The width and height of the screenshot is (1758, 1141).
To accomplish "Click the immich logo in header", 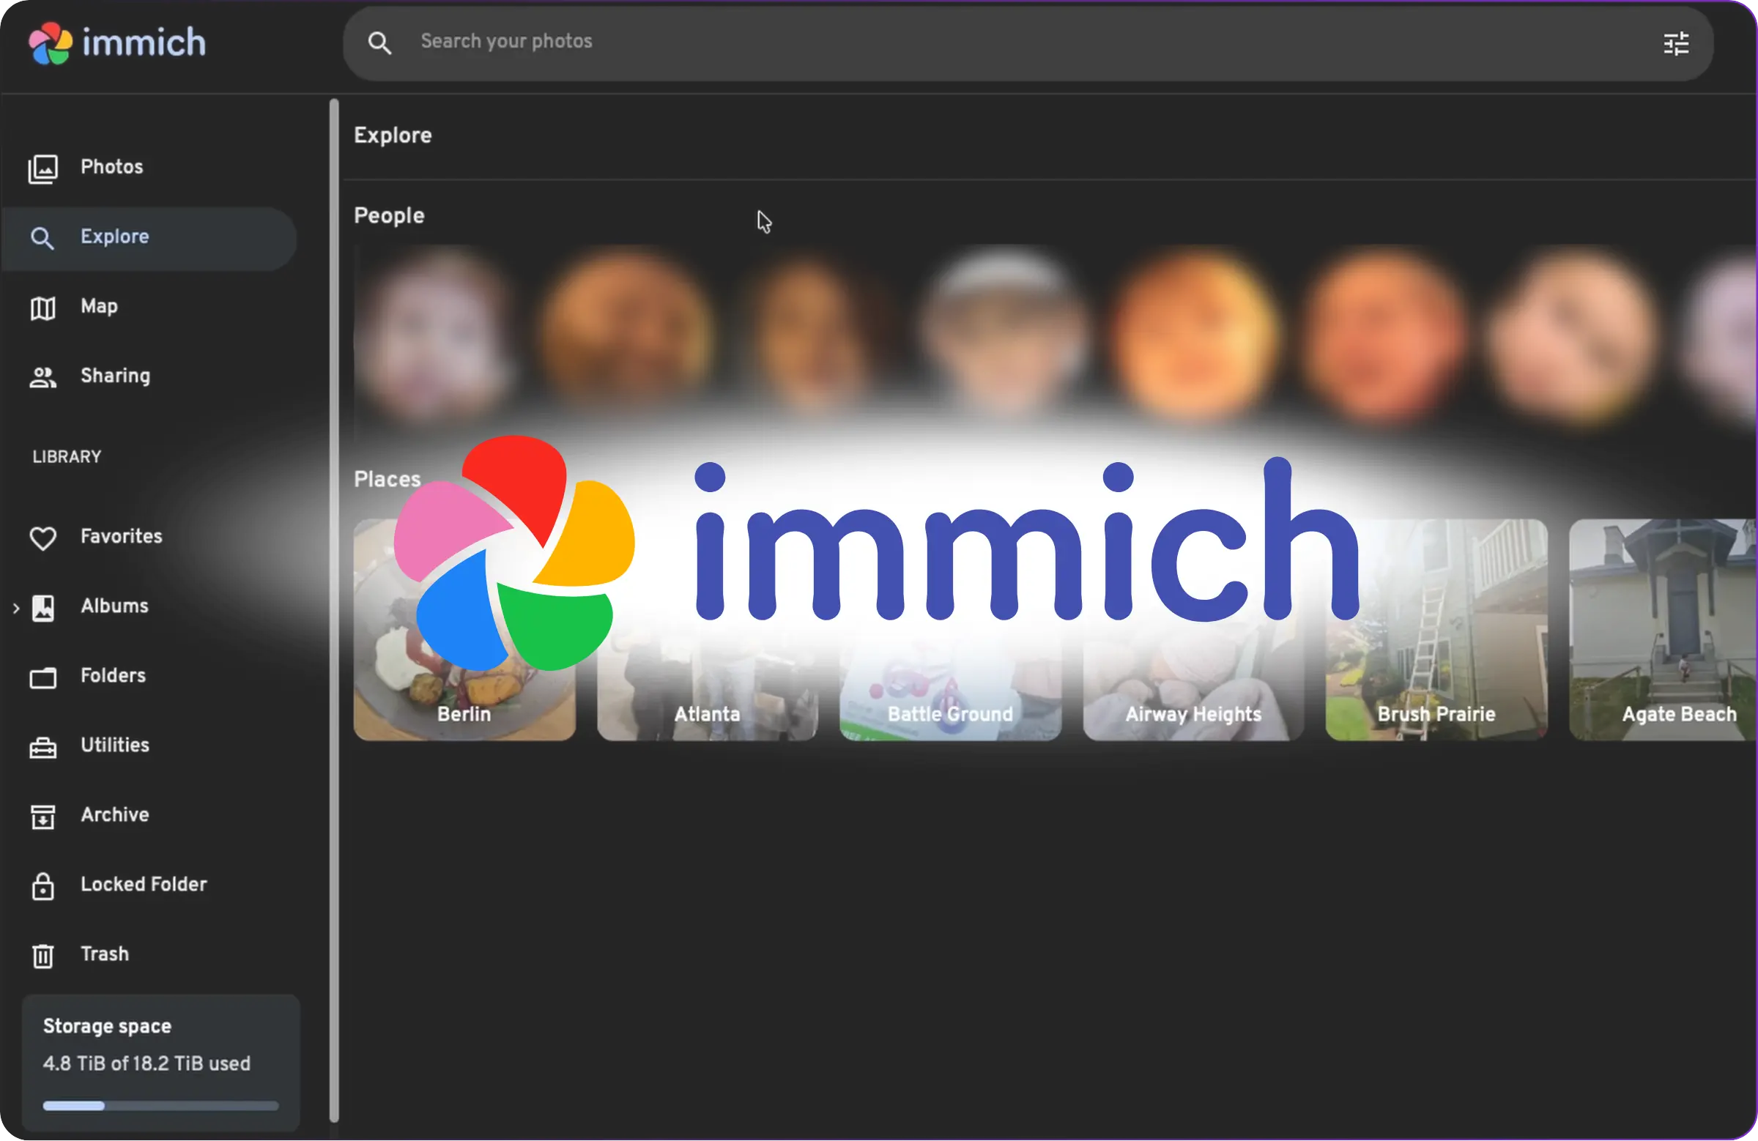I will click(116, 42).
